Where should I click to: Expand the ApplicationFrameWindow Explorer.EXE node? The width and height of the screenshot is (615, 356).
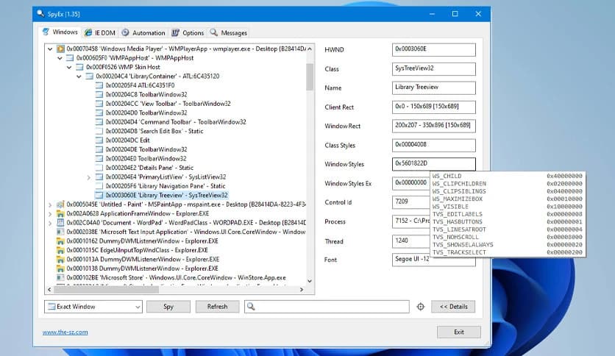coord(50,214)
